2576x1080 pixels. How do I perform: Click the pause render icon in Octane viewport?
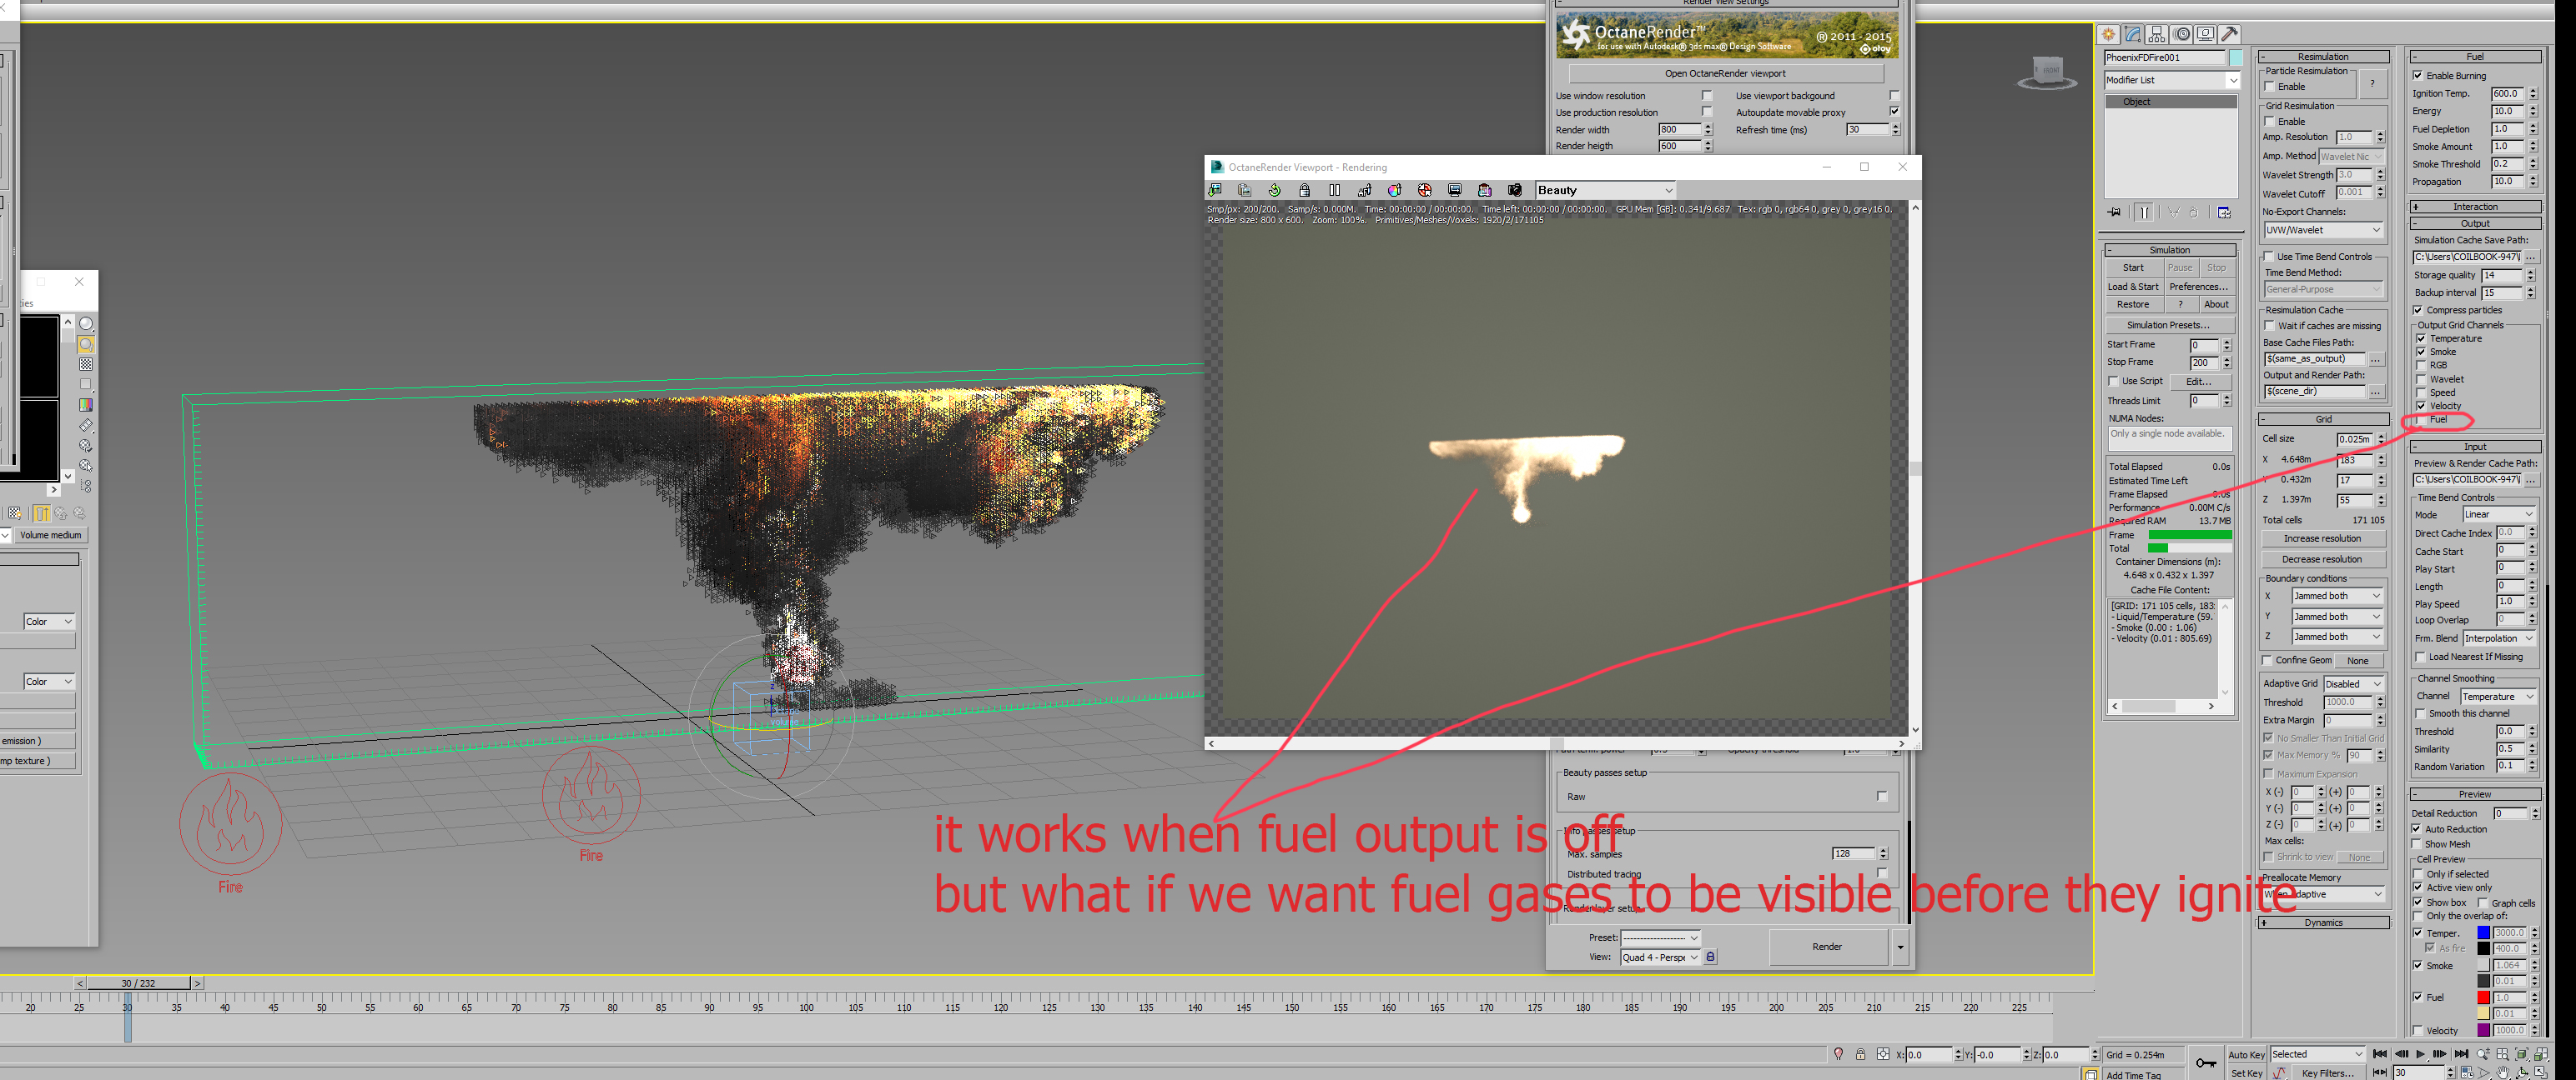[1334, 190]
